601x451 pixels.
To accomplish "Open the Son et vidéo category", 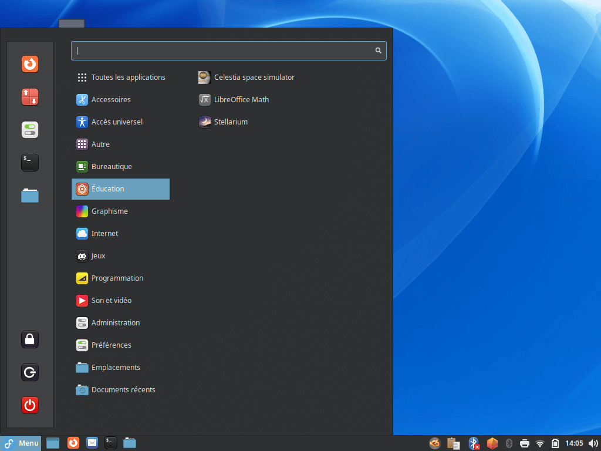I will [121, 300].
